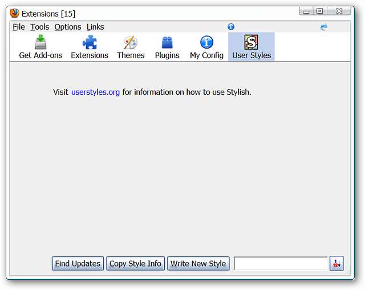Open the Links menu
Screen dimensions: 365x290
95,27
